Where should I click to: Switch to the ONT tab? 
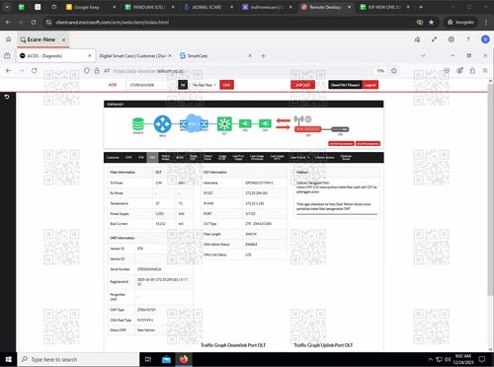tap(128, 158)
